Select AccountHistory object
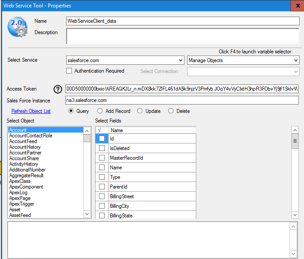 click(46, 147)
